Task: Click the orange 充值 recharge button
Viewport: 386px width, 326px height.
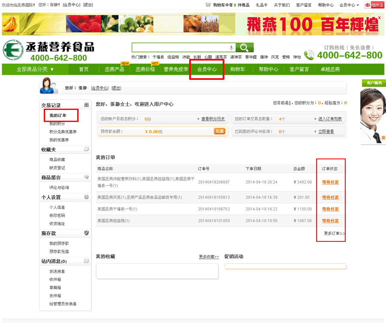Action: pos(219,131)
